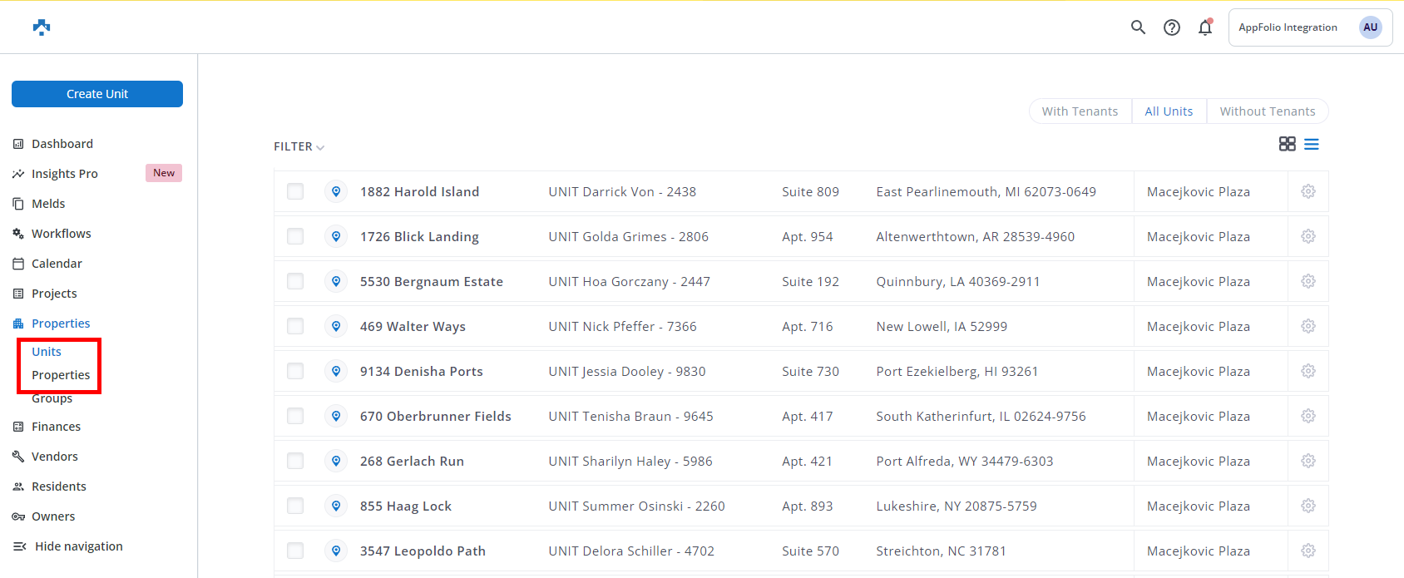Show units With Tenants tab

pos(1080,111)
